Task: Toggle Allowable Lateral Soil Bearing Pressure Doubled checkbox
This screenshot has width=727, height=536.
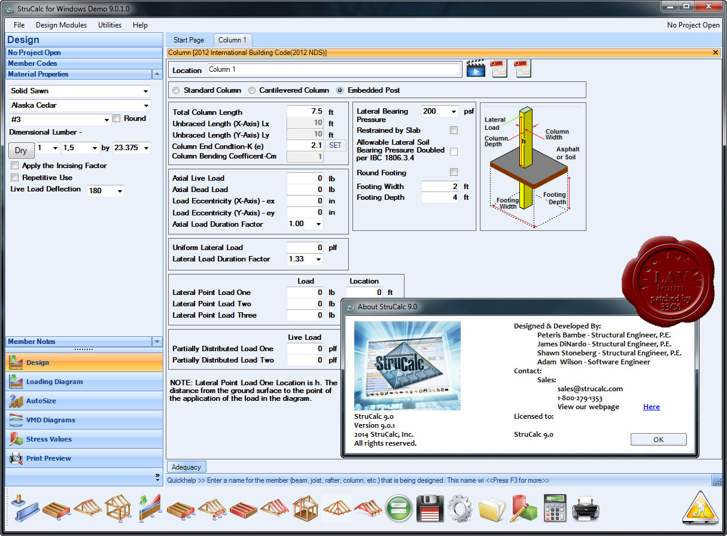Action: coord(454,152)
